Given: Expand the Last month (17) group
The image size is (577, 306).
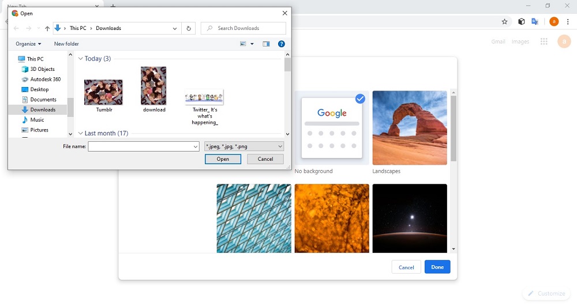Looking at the screenshot, I should (81, 133).
